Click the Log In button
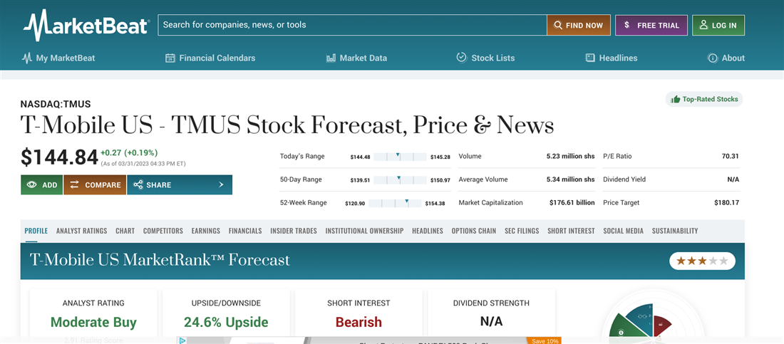 coord(718,25)
